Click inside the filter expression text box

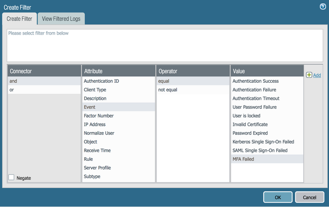click(164, 45)
